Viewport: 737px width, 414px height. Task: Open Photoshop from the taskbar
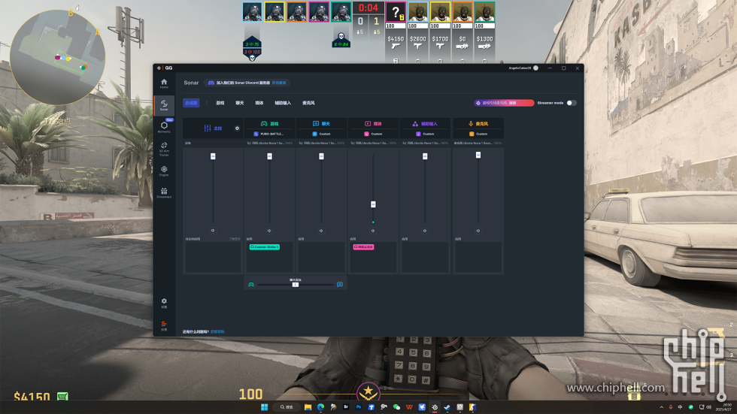tap(359, 407)
